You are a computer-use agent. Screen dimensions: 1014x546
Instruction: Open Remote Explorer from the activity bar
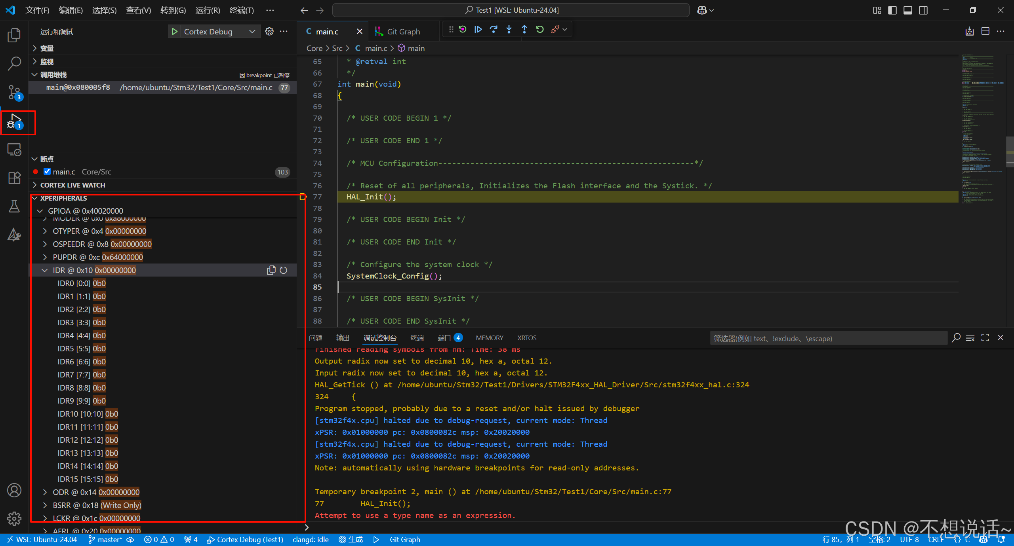pos(14,149)
